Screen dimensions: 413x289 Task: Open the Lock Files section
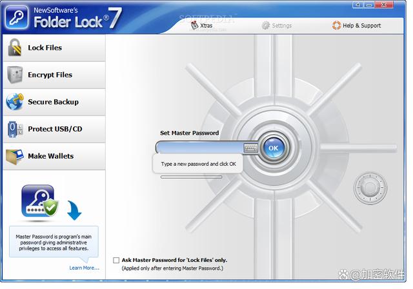[x=54, y=48]
